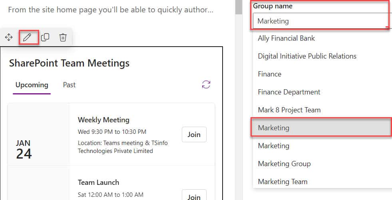The height and width of the screenshot is (200, 392).
Task: Switch to the Upcoming tab
Action: click(x=32, y=85)
